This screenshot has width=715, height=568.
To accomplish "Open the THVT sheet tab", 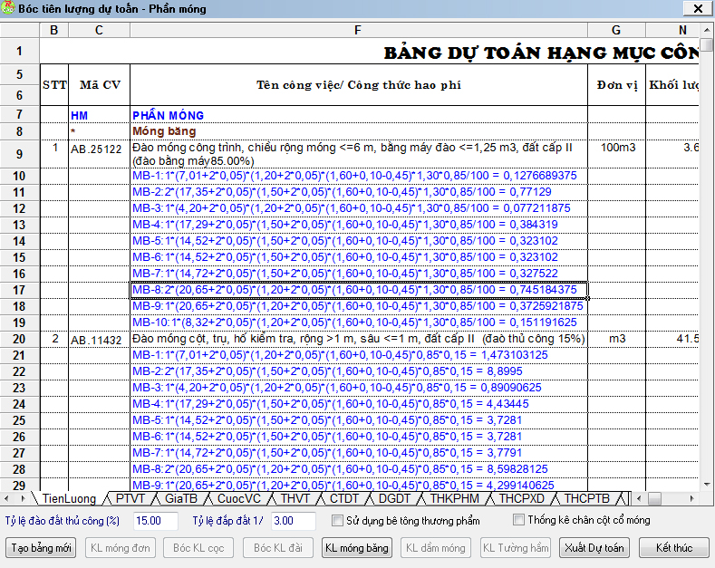I will pyautogui.click(x=295, y=499).
